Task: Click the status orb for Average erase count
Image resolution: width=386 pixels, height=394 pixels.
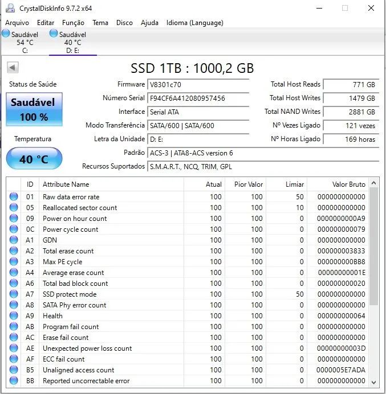Action: pos(14,272)
